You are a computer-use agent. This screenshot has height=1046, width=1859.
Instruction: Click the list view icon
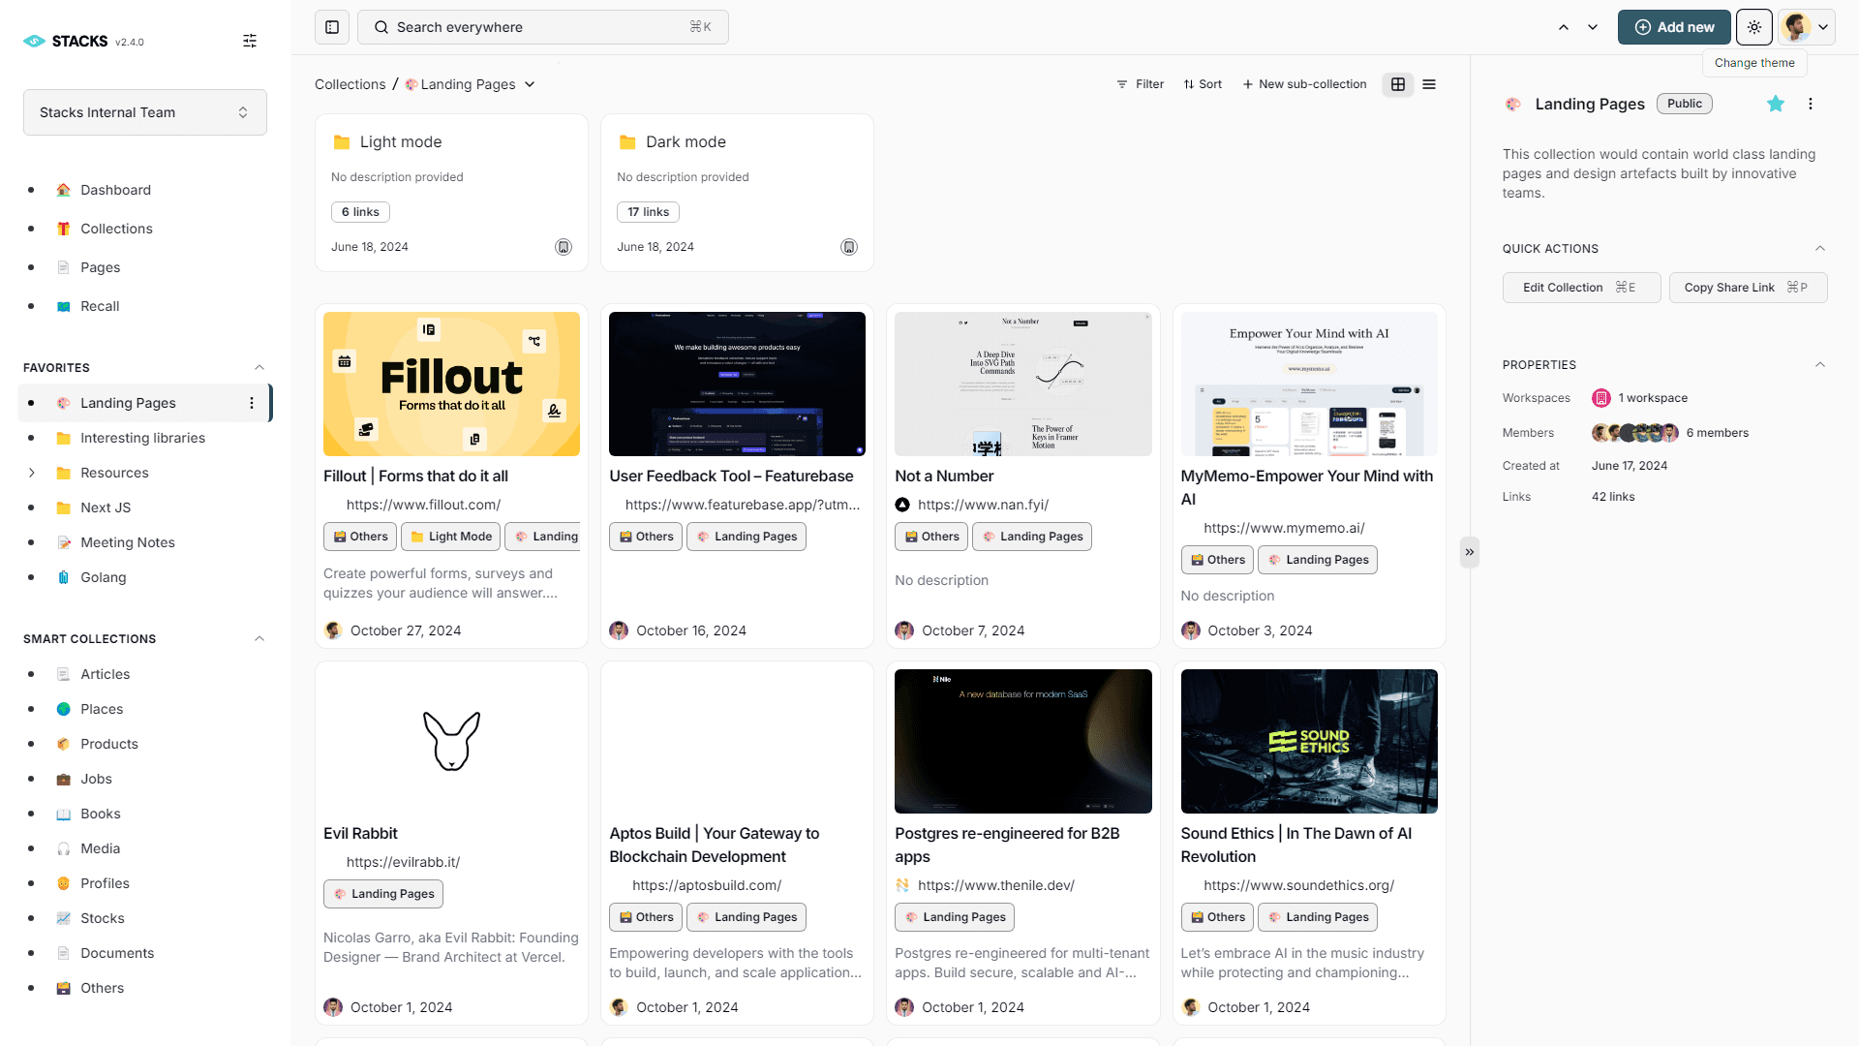point(1429,84)
